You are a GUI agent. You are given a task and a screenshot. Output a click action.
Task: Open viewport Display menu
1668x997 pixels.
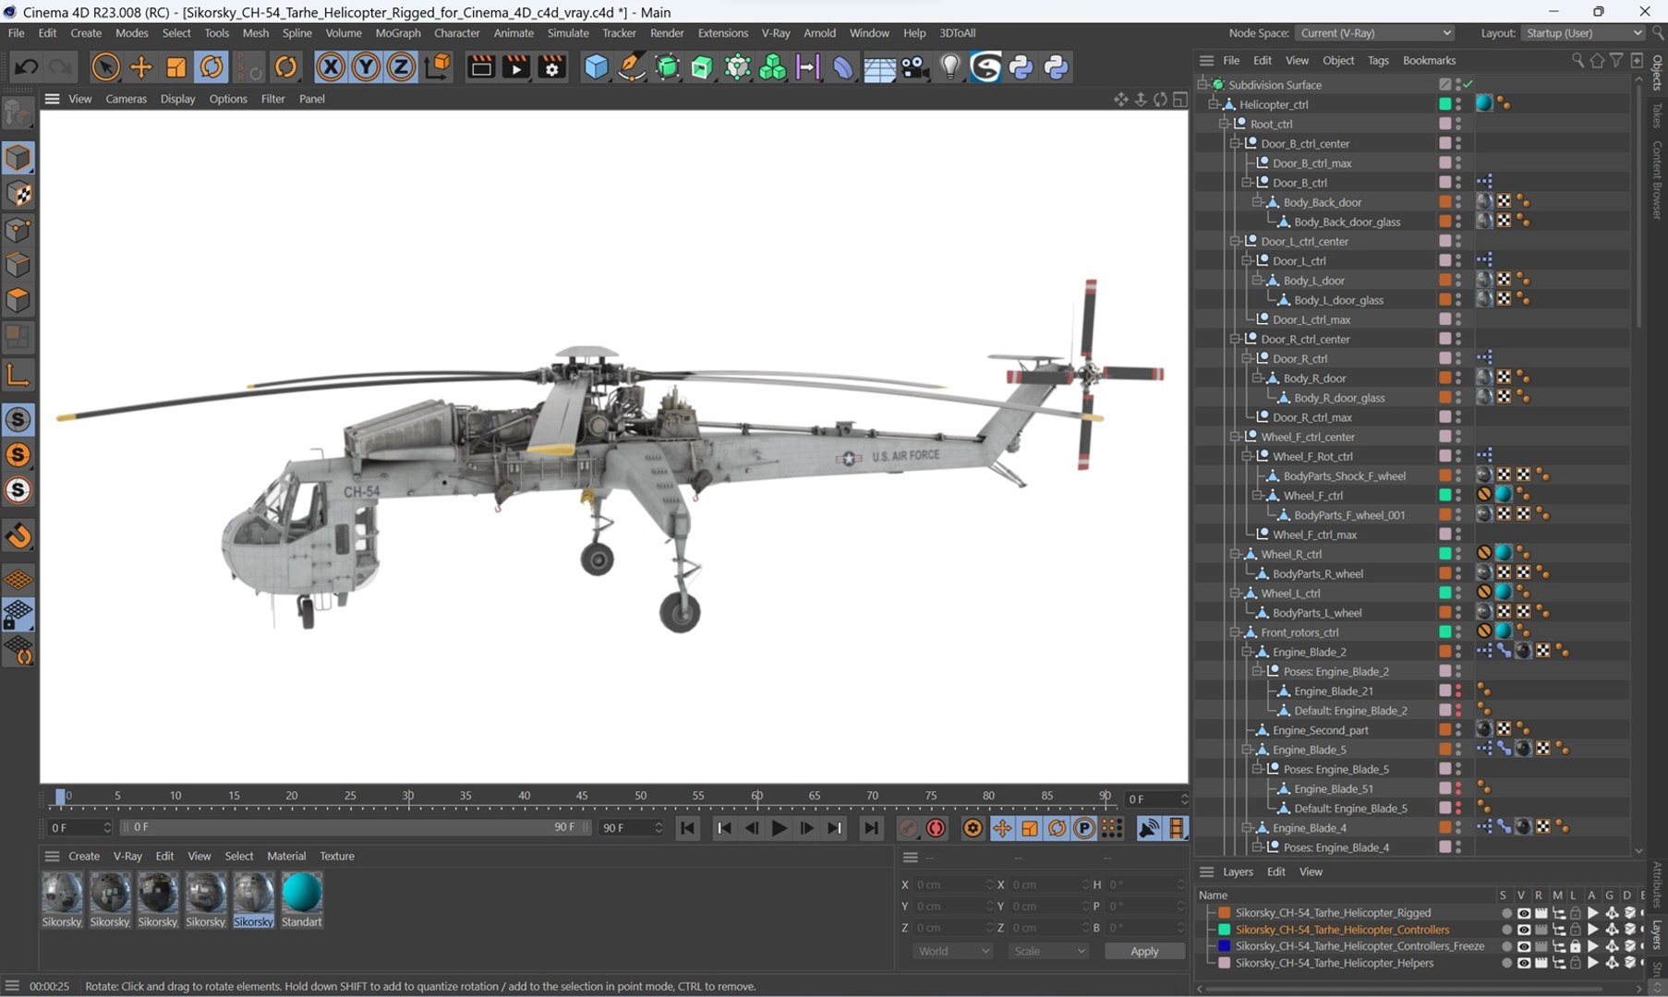click(x=177, y=99)
